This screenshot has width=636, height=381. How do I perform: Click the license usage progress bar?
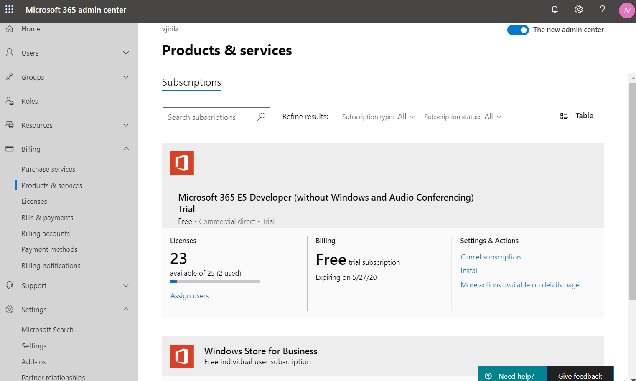click(215, 281)
